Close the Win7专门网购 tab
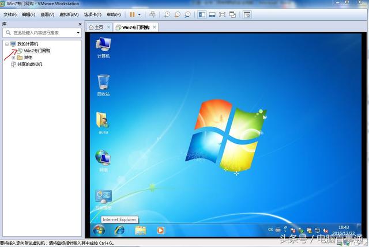 [x=155, y=27]
